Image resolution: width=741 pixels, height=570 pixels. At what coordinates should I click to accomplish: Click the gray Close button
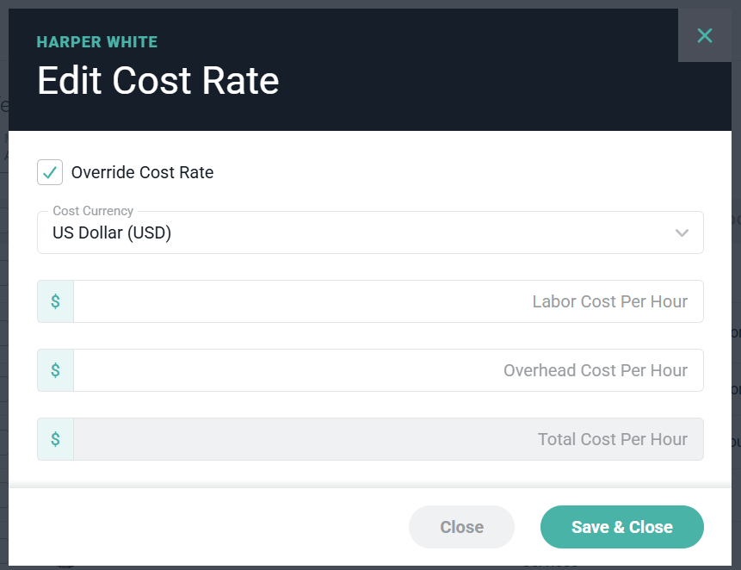(x=461, y=527)
